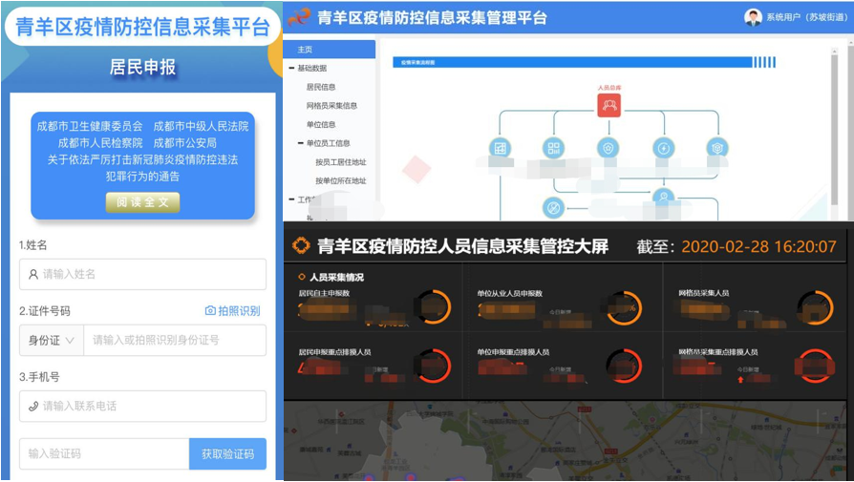
Task: Click the cube flowchart node at far right
Action: click(x=717, y=148)
